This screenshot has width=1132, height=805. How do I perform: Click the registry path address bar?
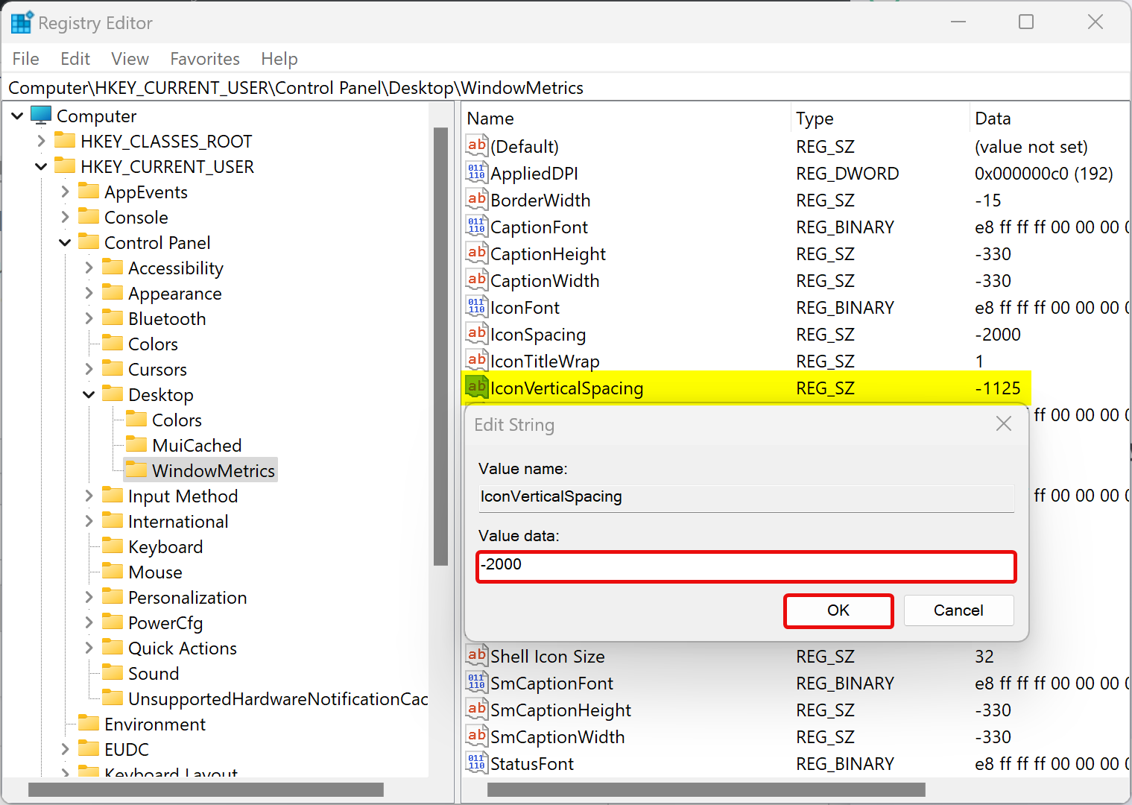click(566, 88)
